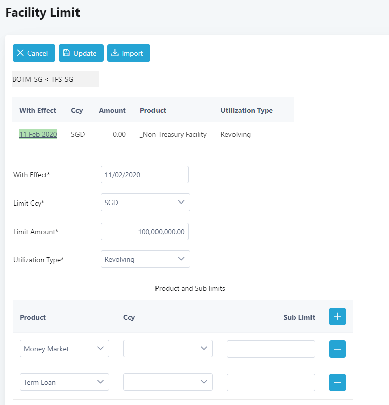Open the Limit Ccy dropdown showing SGD

point(145,202)
